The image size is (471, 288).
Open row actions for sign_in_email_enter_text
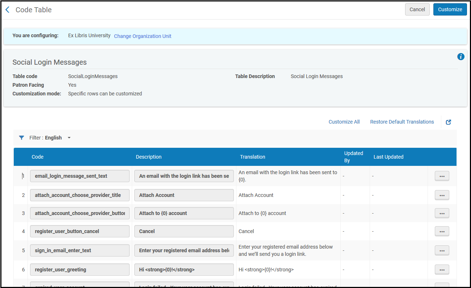coord(442,250)
